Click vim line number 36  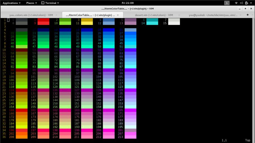[x=4, y=137]
